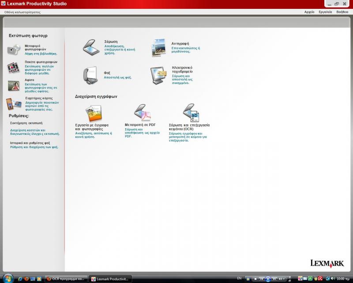The height and width of the screenshot is (283, 353).
Task: Click the 'Μετατροπή σε PDF' title text
Action: (x=140, y=125)
